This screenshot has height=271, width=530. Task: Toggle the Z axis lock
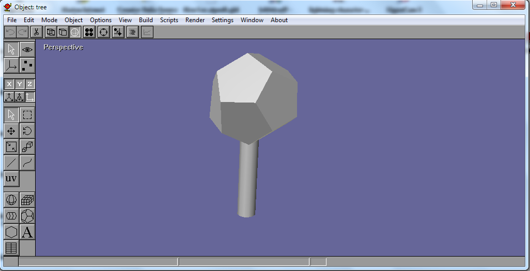click(30, 84)
